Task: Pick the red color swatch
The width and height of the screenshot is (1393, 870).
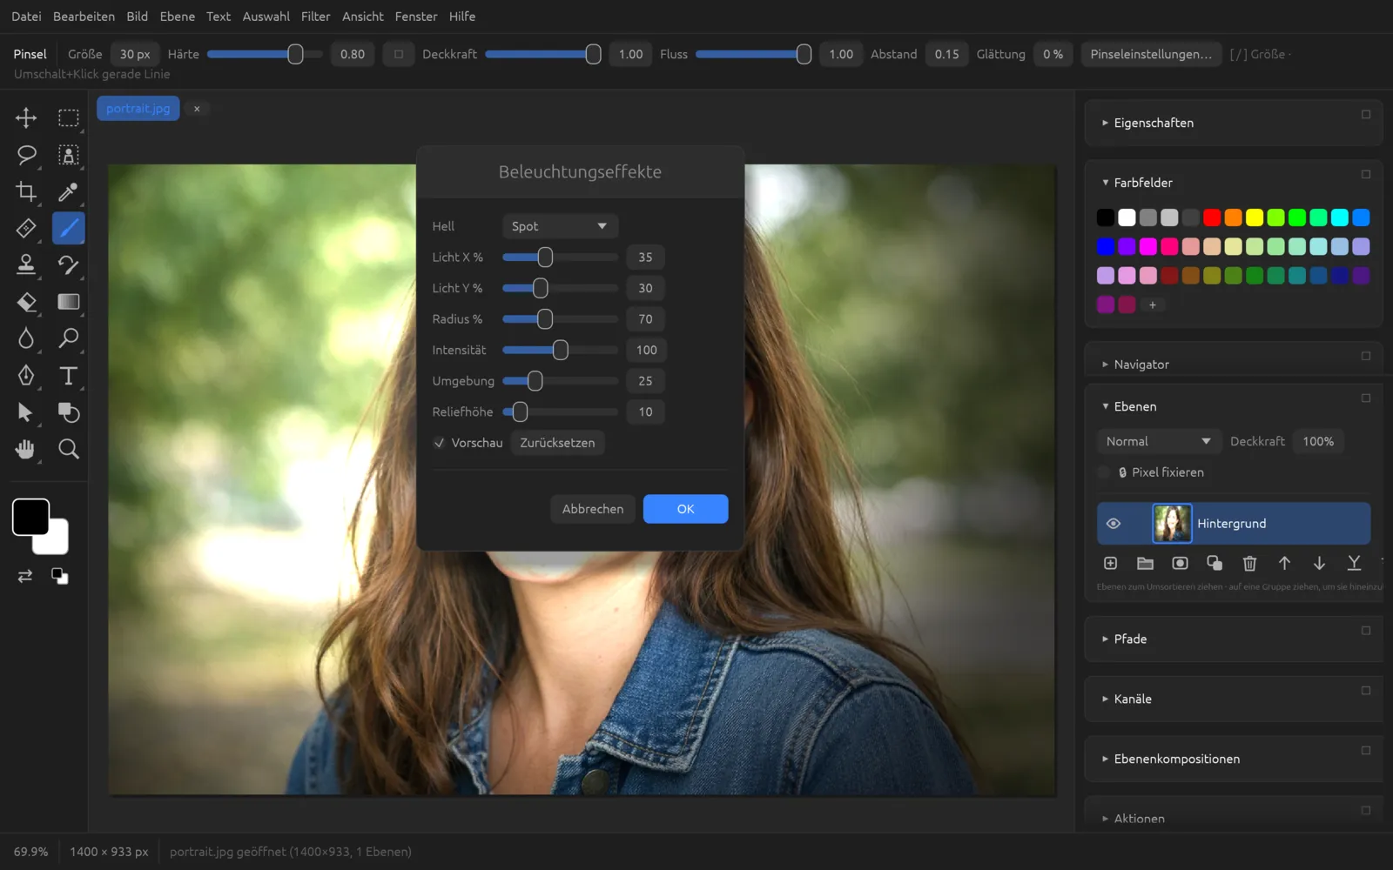Action: coord(1212,217)
